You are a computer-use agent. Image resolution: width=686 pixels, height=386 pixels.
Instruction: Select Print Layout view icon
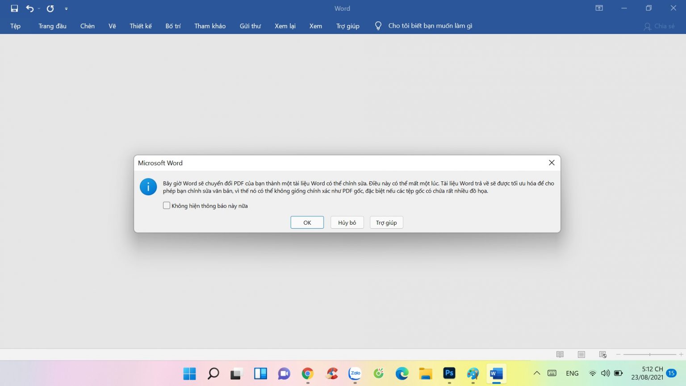click(x=581, y=354)
